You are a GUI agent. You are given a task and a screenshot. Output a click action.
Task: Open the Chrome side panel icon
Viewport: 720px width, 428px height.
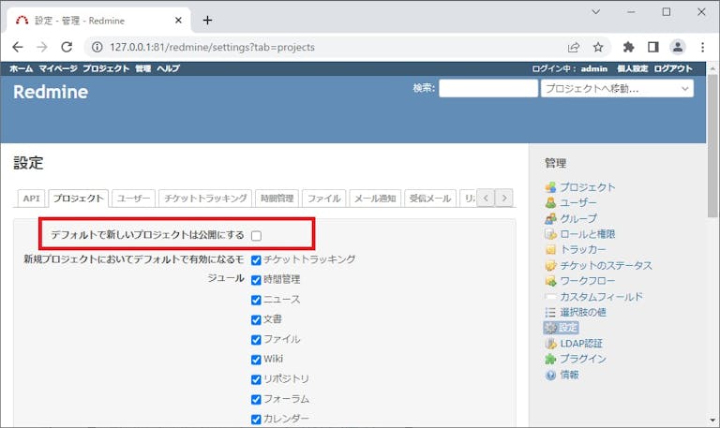click(652, 47)
